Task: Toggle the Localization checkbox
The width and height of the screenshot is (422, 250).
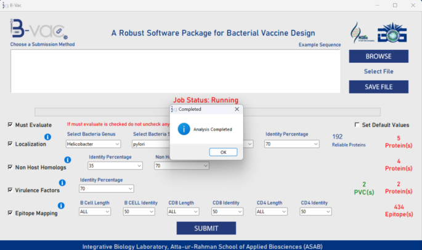Action: point(10,143)
